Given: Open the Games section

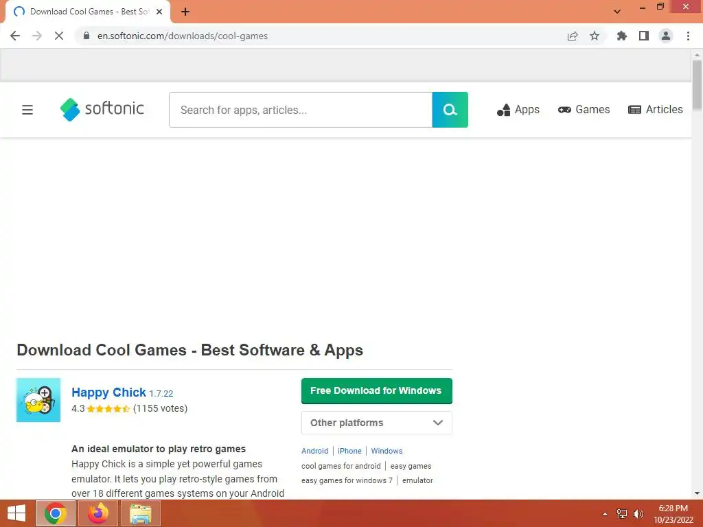Looking at the screenshot, I should click(x=584, y=110).
